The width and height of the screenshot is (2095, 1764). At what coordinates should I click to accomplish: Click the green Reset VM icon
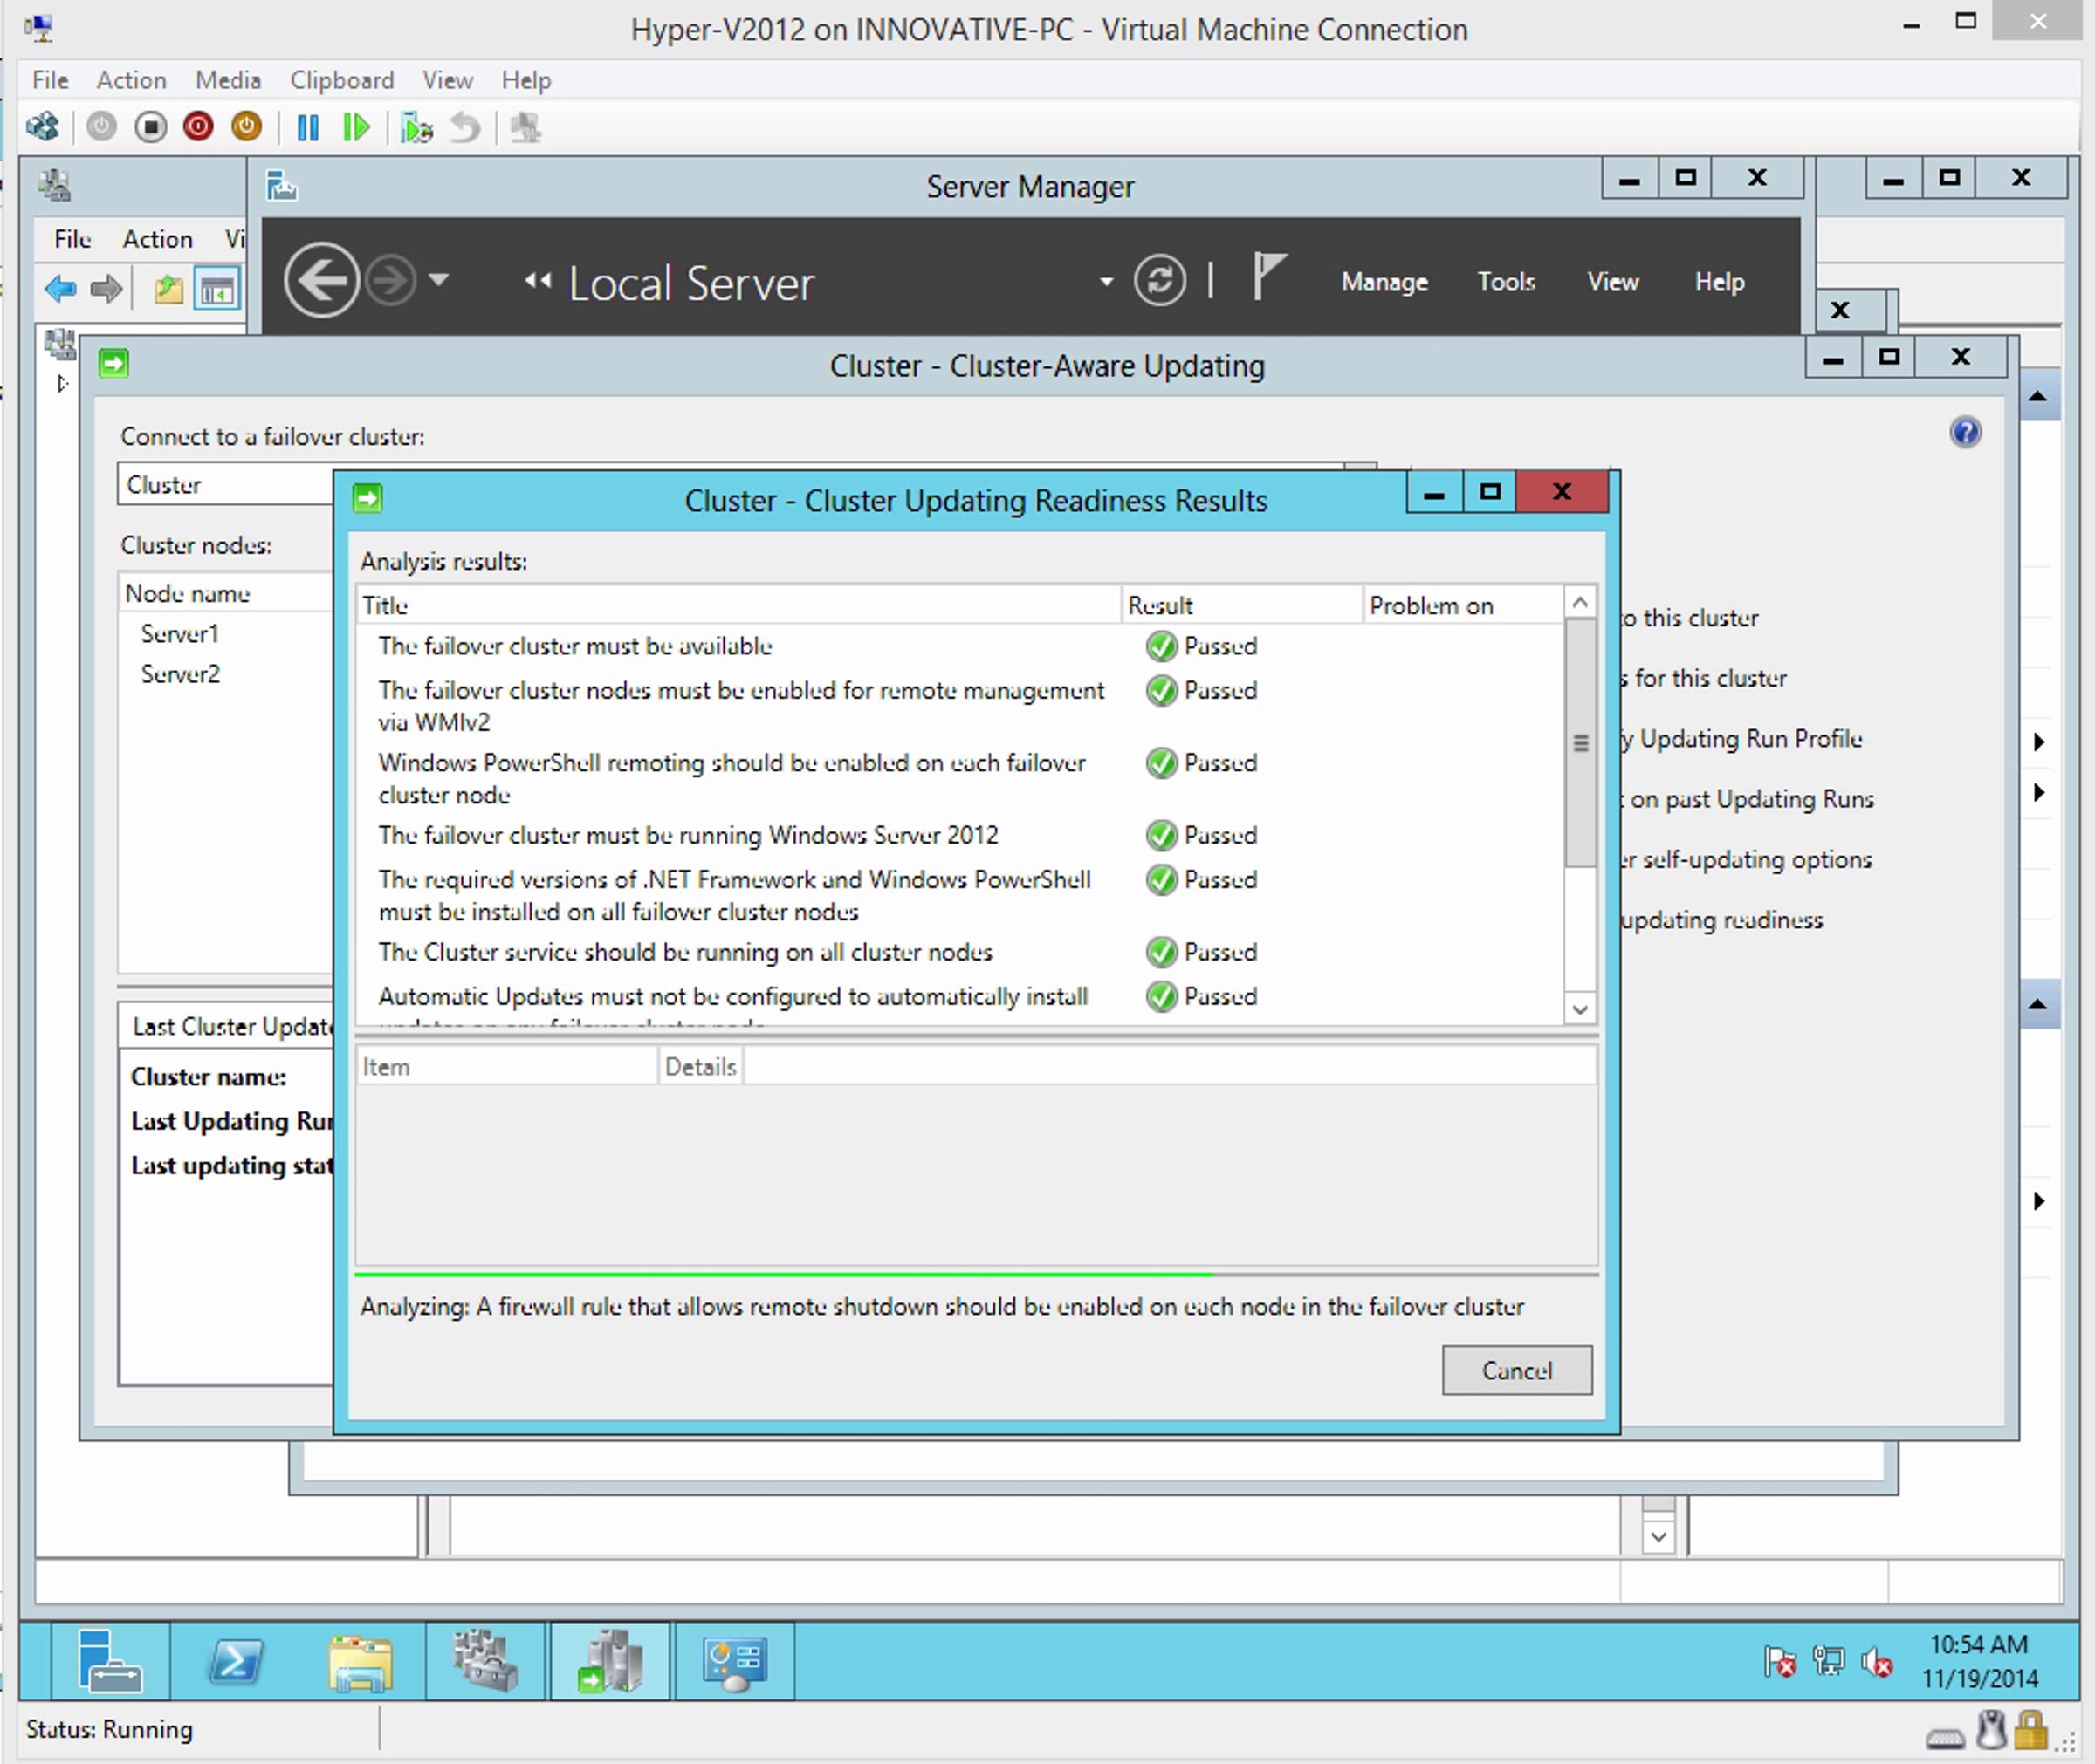(x=356, y=127)
